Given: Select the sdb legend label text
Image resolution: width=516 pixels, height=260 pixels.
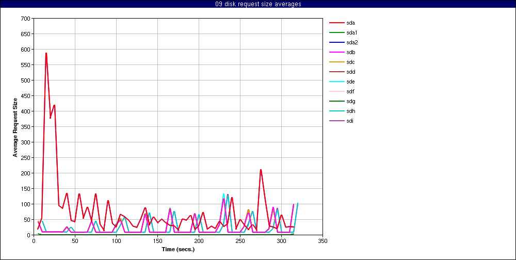Looking at the screenshot, I should (351, 52).
